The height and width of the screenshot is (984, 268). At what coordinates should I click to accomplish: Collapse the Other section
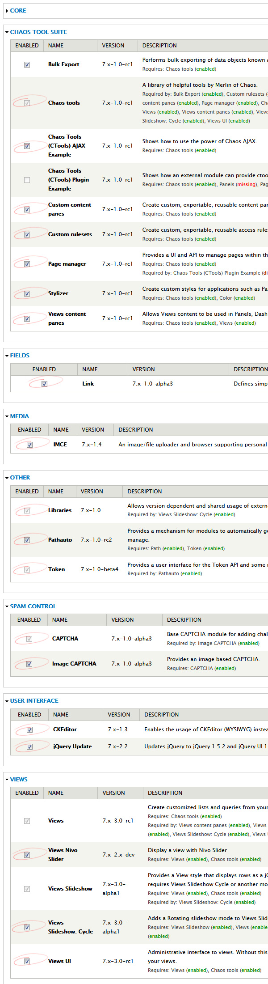click(20, 477)
